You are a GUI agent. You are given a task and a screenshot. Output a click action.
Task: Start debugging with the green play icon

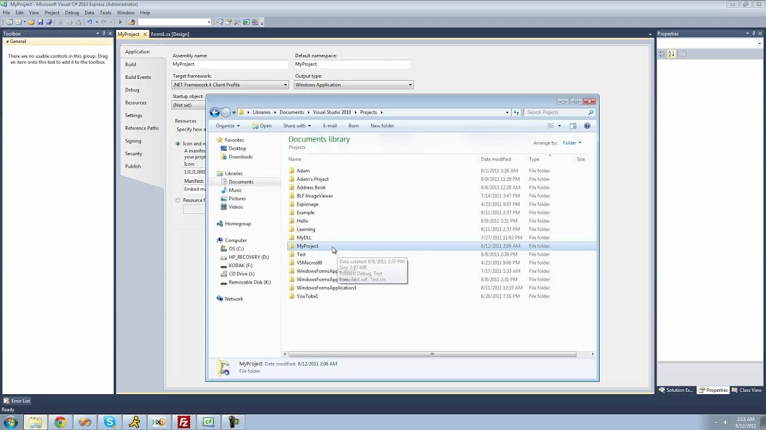(120, 22)
